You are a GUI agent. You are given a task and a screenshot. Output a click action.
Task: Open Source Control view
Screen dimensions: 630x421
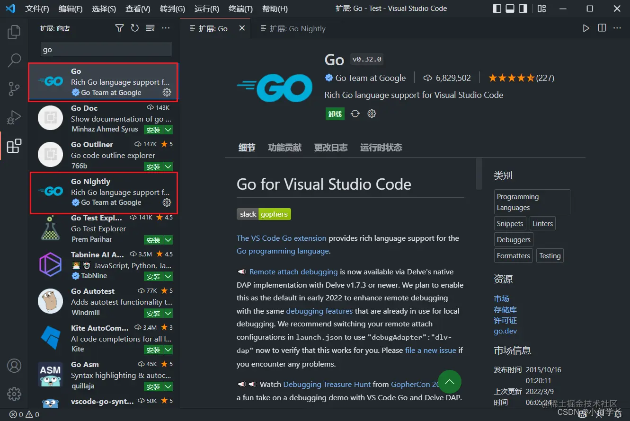(x=14, y=88)
